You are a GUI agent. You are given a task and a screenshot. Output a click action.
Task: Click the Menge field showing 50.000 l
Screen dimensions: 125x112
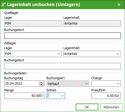tap(24, 96)
